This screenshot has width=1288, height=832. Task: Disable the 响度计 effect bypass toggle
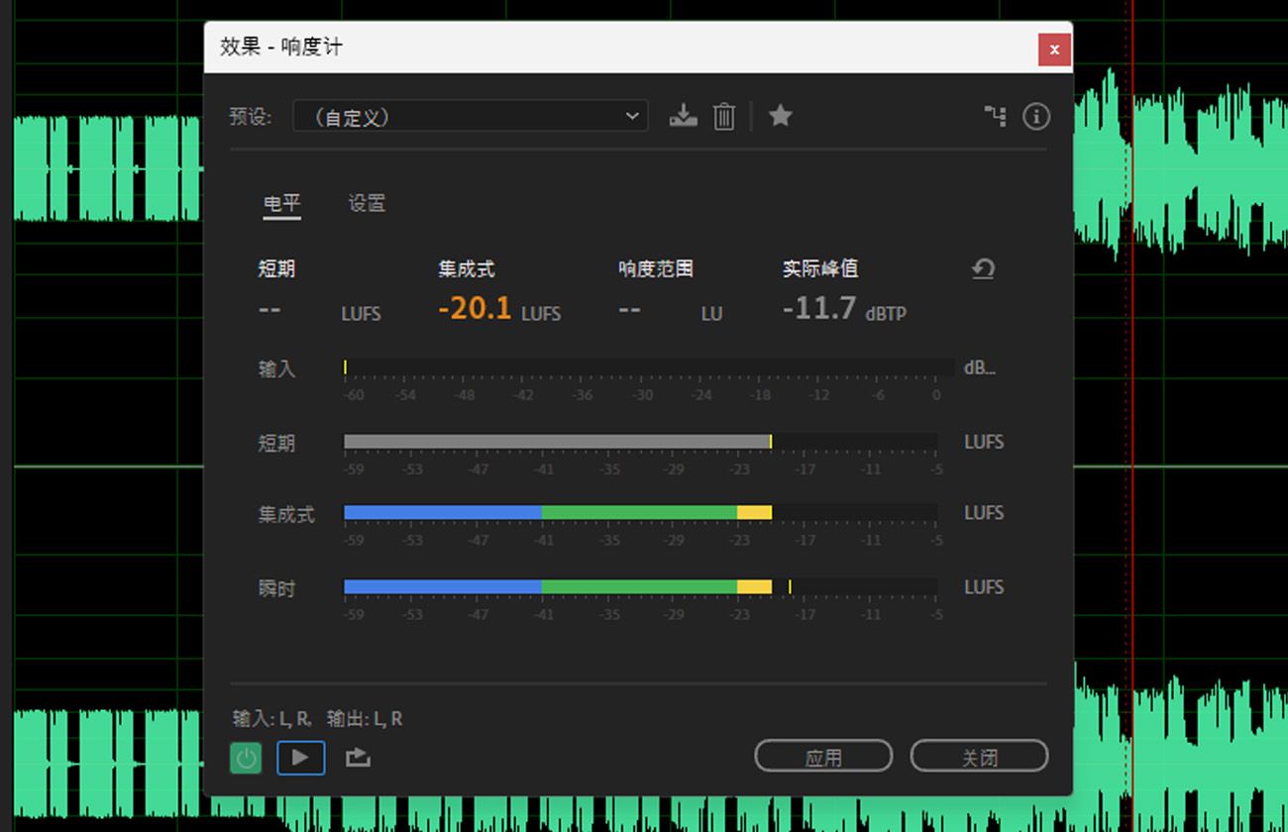pos(245,757)
